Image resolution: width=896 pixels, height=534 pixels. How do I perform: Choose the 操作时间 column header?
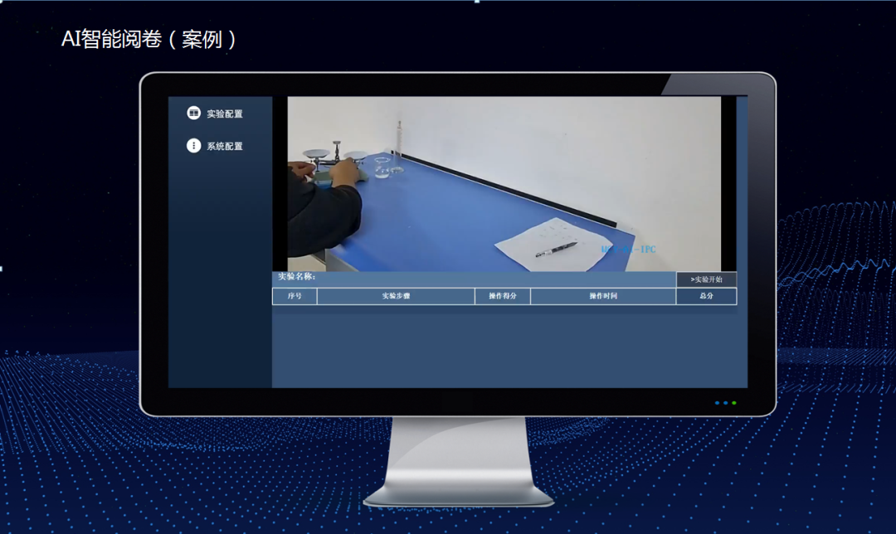pyautogui.click(x=603, y=296)
